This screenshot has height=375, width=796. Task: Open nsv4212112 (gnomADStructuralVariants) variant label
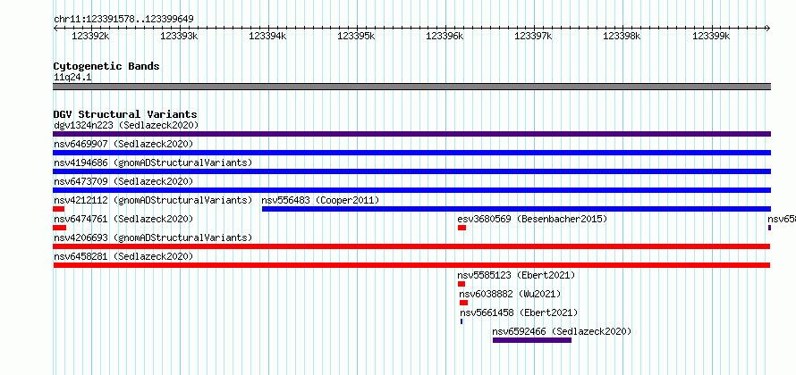153,200
